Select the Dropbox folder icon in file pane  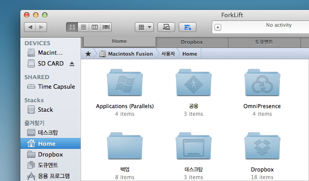coord(262,146)
